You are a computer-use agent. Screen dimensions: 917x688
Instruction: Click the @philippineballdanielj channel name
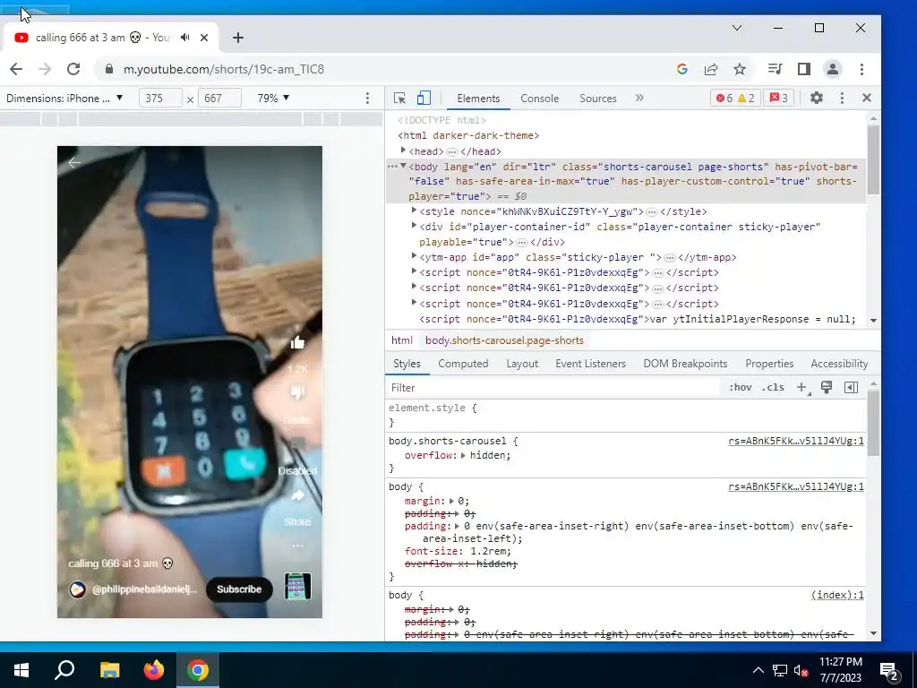pos(144,589)
